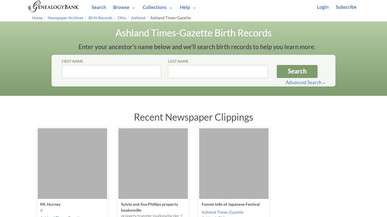This screenshot has width=387, height=217.
Task: Expand the Help dropdown menu
Action: pyautogui.click(x=188, y=7)
